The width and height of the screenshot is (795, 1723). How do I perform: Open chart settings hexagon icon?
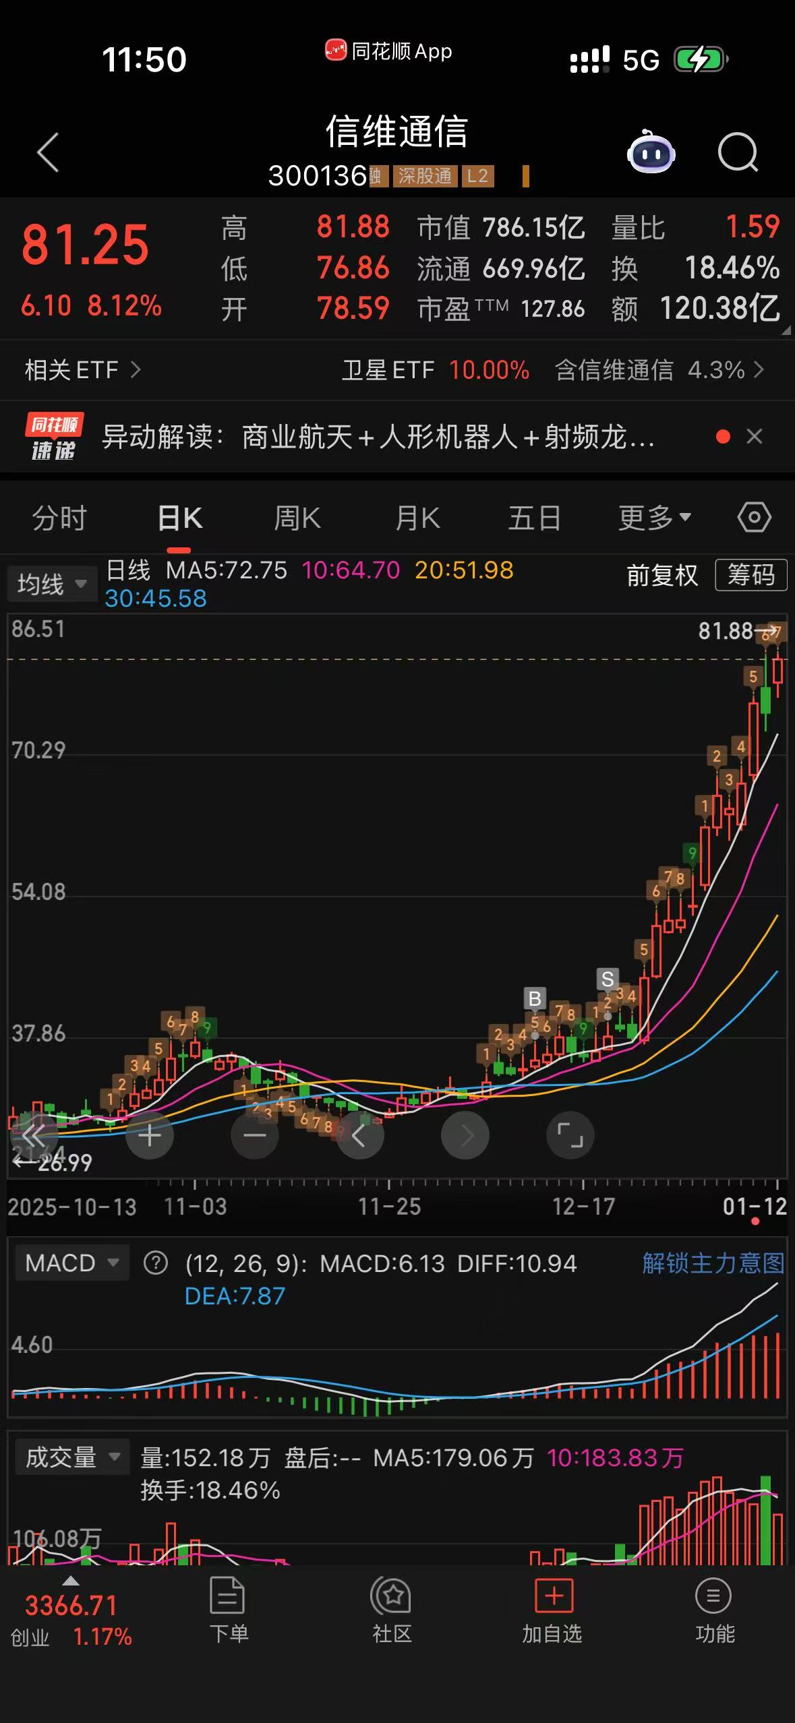(754, 518)
